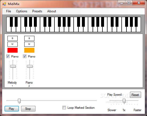Open the Presets menu
Image resolution: width=147 pixels, height=116 pixels.
point(37,11)
